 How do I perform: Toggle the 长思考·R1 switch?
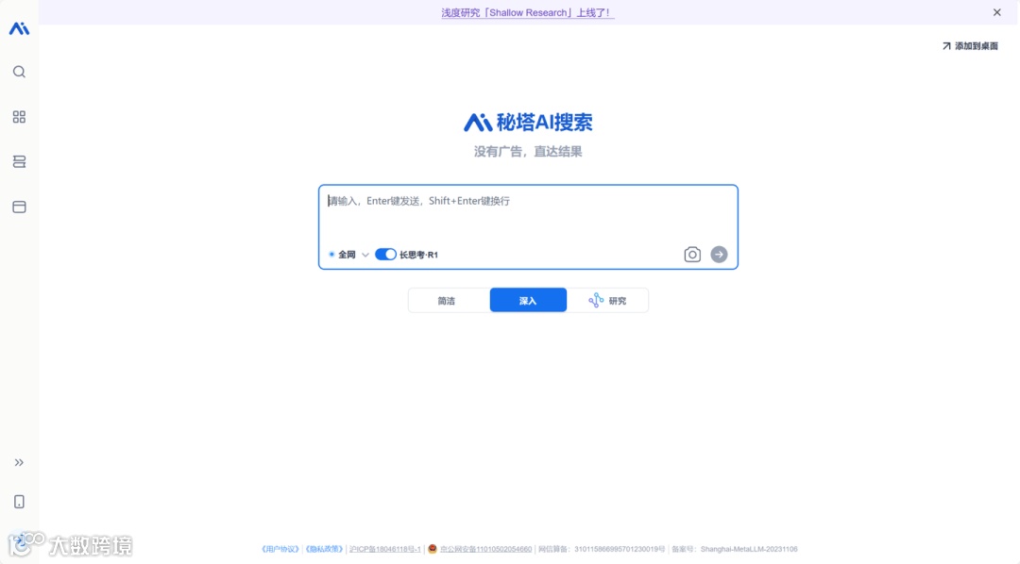(385, 255)
